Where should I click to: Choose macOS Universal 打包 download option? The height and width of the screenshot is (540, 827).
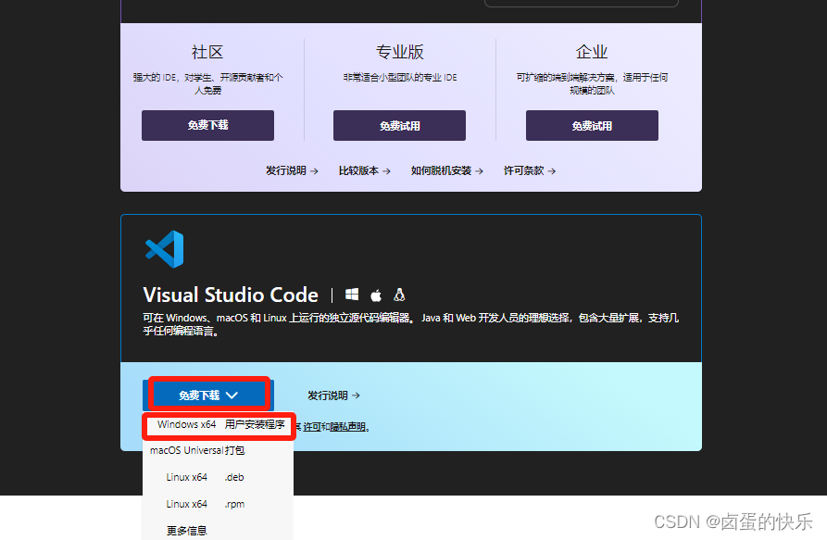pyautogui.click(x=196, y=451)
